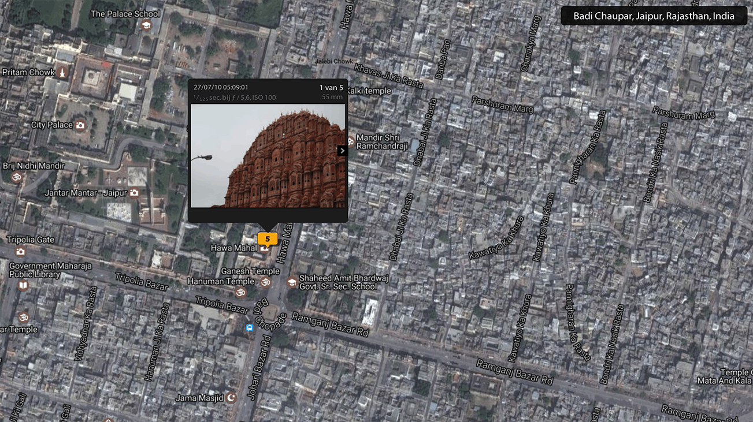
Task: Select the Jantar Mantar camera icon
Action: pos(134,193)
